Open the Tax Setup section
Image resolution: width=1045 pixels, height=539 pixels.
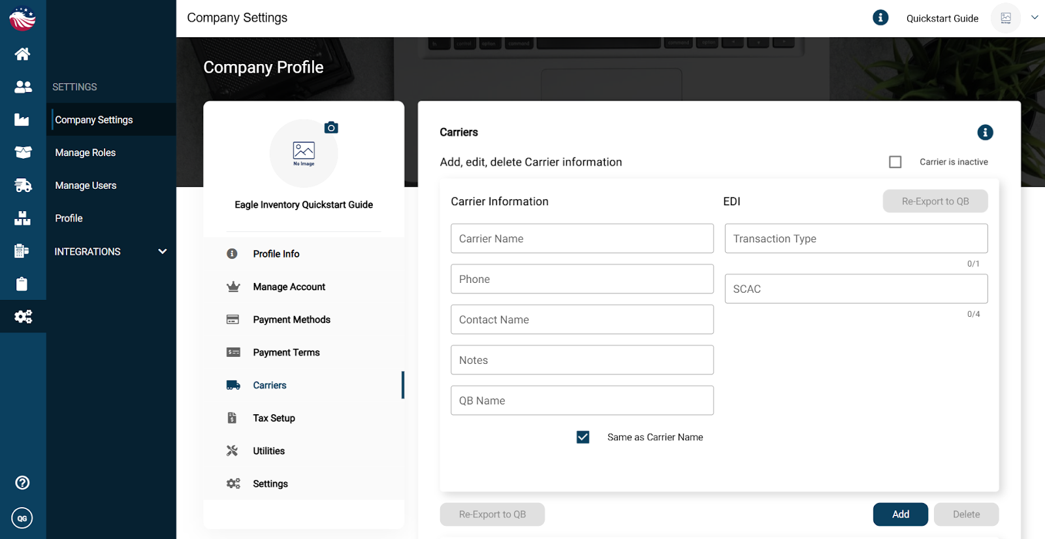274,418
